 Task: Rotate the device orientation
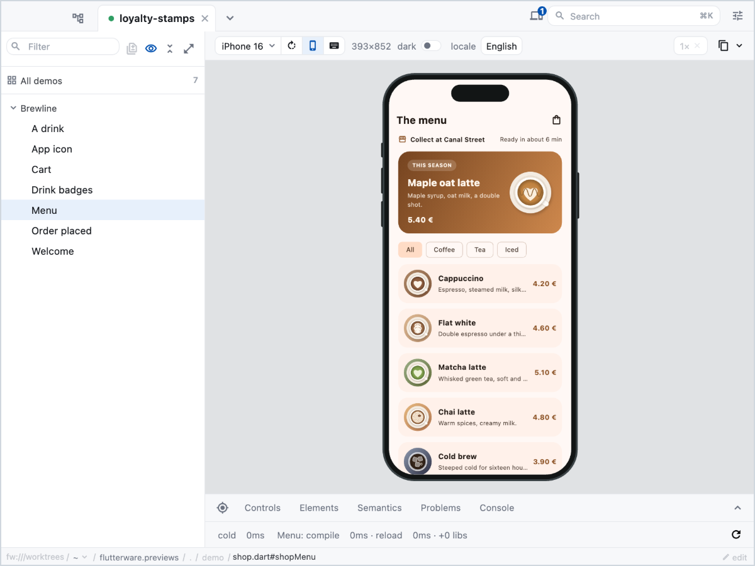pos(292,46)
